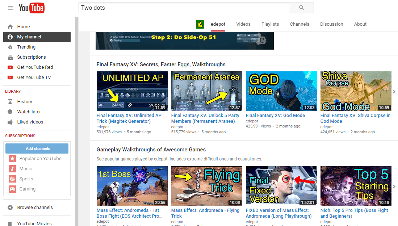Click the edepot channel avatar
Image resolution: width=398 pixels, height=226 pixels.
click(200, 24)
